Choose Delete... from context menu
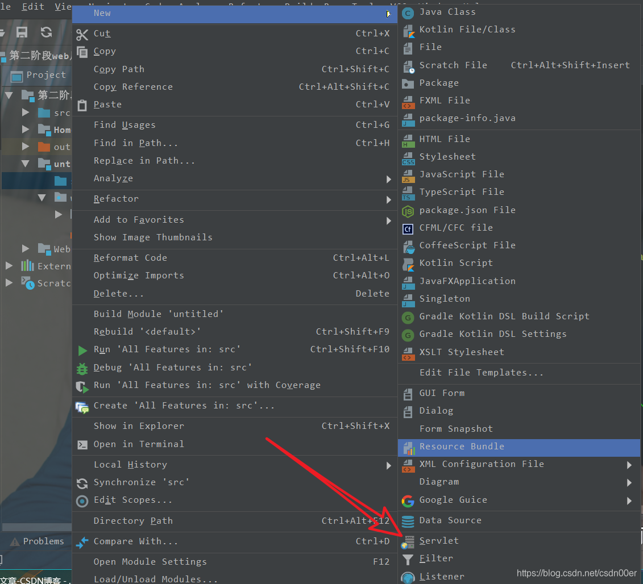The height and width of the screenshot is (584, 643). (235, 294)
